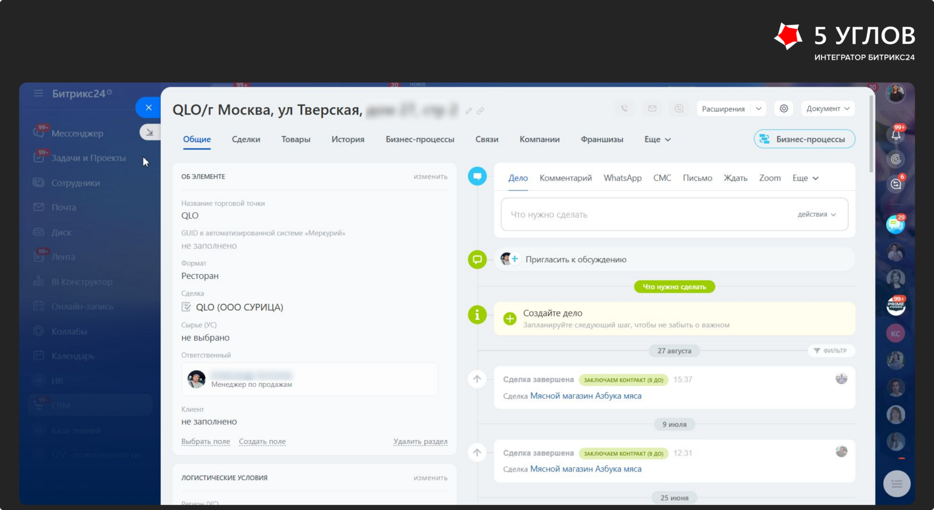Select the WhatsApp timeline tab

623,178
